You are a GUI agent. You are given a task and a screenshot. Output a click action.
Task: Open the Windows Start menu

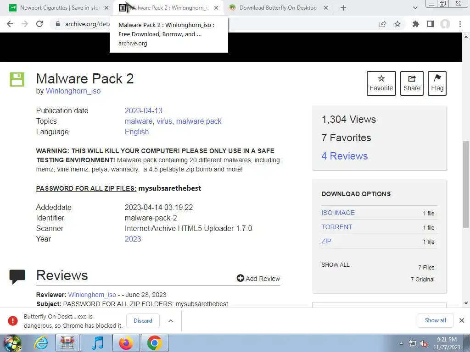click(x=12, y=343)
